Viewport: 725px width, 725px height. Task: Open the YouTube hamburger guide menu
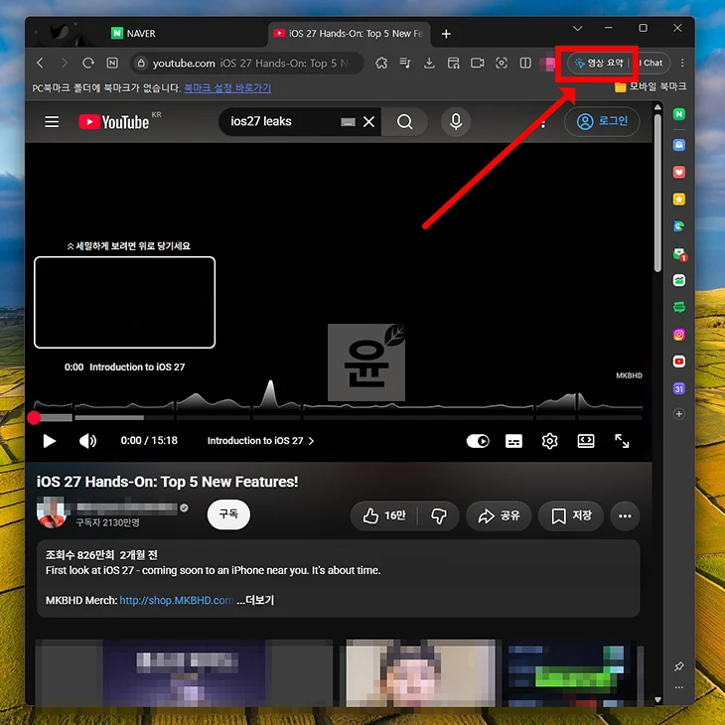tap(52, 121)
